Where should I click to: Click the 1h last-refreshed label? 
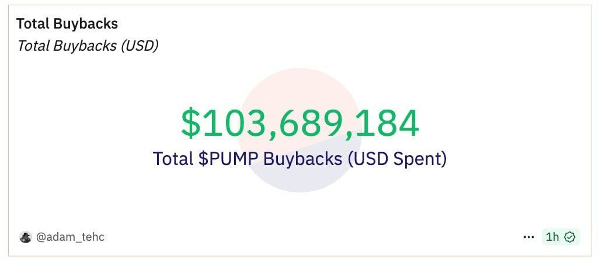tap(552, 237)
